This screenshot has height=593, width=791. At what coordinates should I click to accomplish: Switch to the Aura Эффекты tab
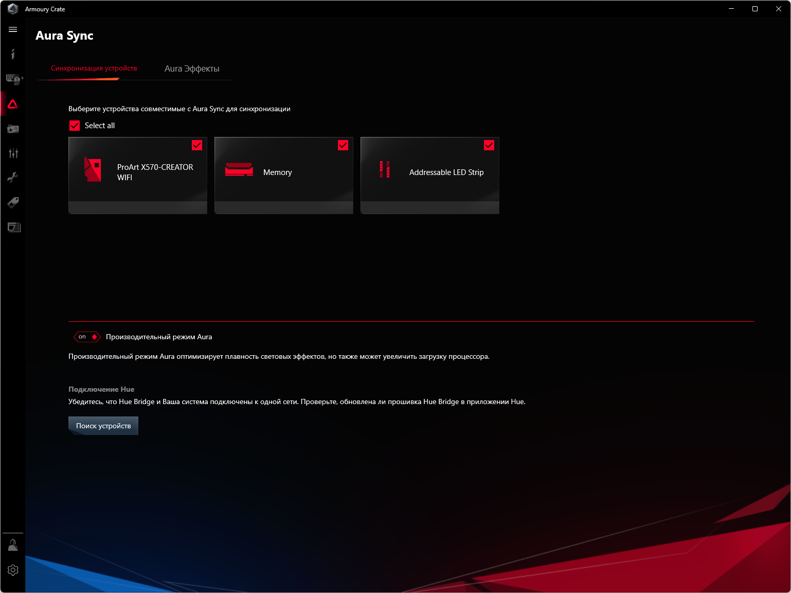pos(192,68)
